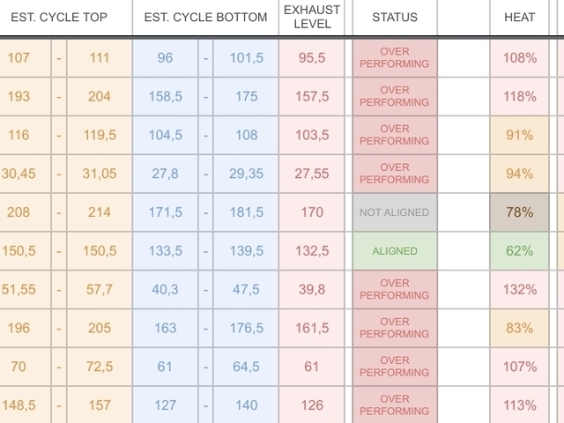Select the EST. CYCLE BOTTOM column header
This screenshot has height=423, width=564.
[204, 17]
